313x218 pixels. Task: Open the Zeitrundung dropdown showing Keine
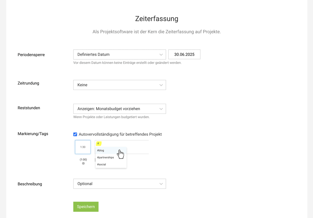119,85
